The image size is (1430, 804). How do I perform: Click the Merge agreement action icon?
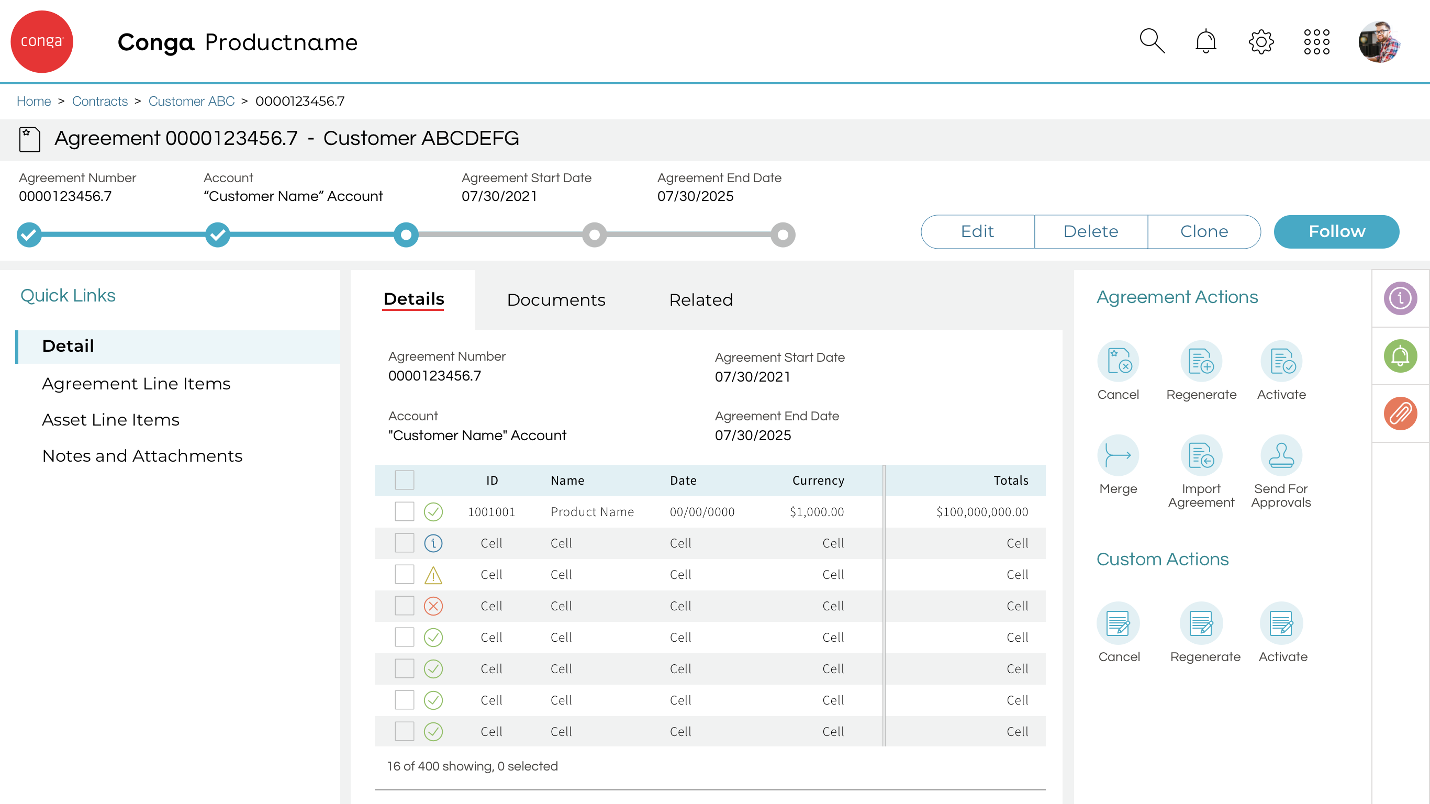click(1118, 456)
